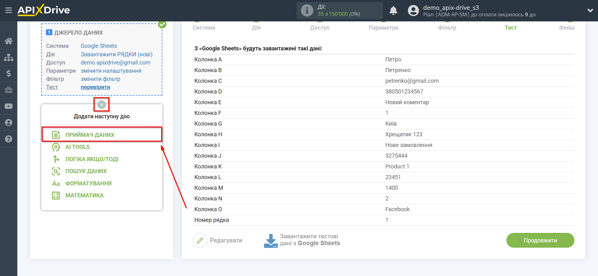The width and height of the screenshot is (598, 276).
Task: Open the connections sitemap sidebar icon
Action: 8,57
